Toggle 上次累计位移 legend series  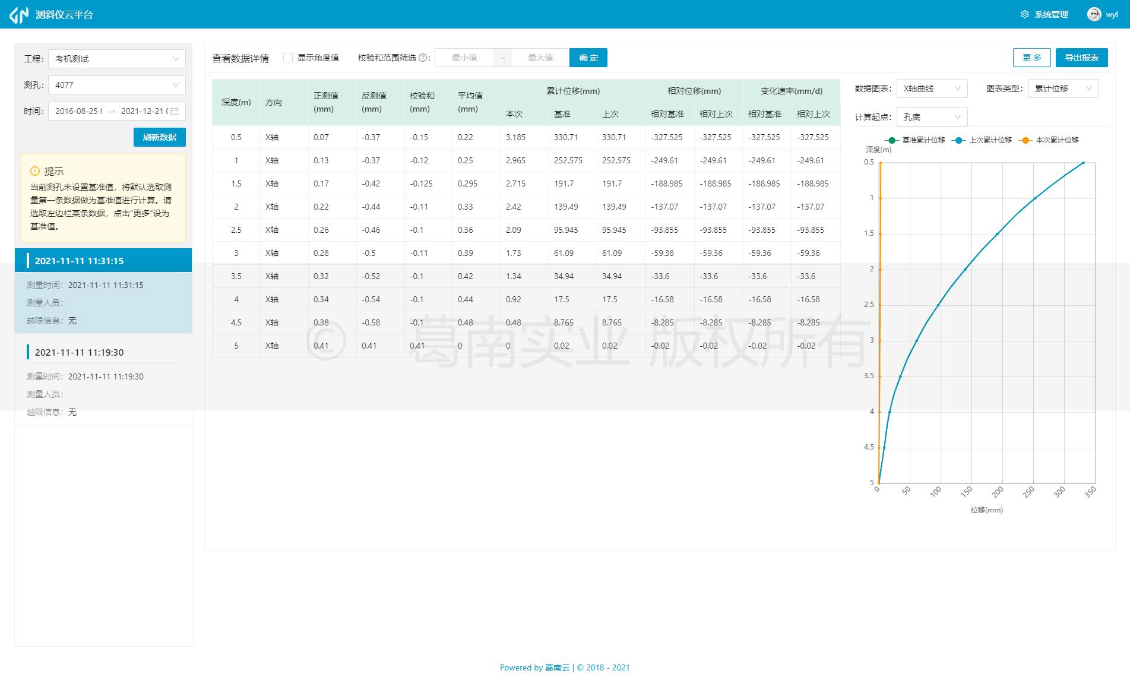click(982, 140)
